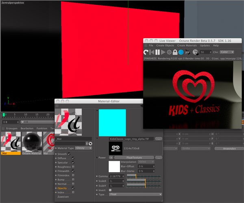Click the Material-Editor grip icon

(57, 106)
